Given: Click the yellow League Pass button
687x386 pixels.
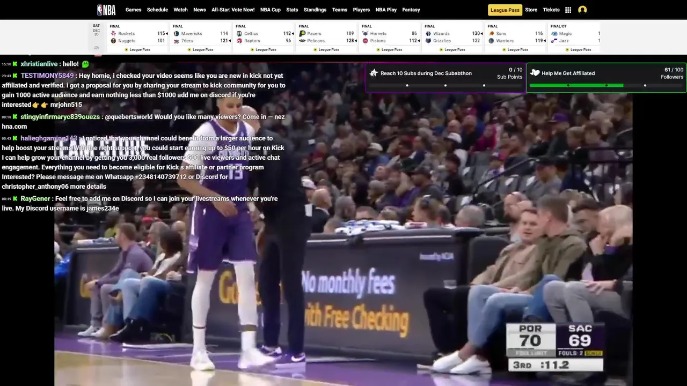Looking at the screenshot, I should tap(505, 10).
